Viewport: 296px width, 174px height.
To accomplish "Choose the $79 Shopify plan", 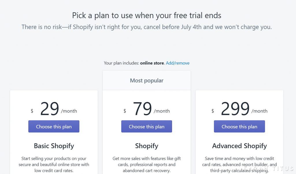I will (147, 126).
